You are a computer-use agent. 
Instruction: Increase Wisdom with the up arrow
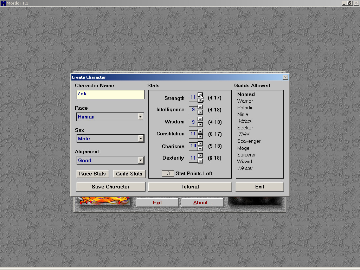pos(200,119)
